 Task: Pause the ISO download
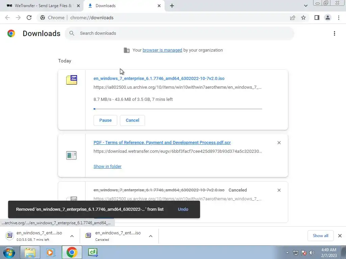click(105, 120)
